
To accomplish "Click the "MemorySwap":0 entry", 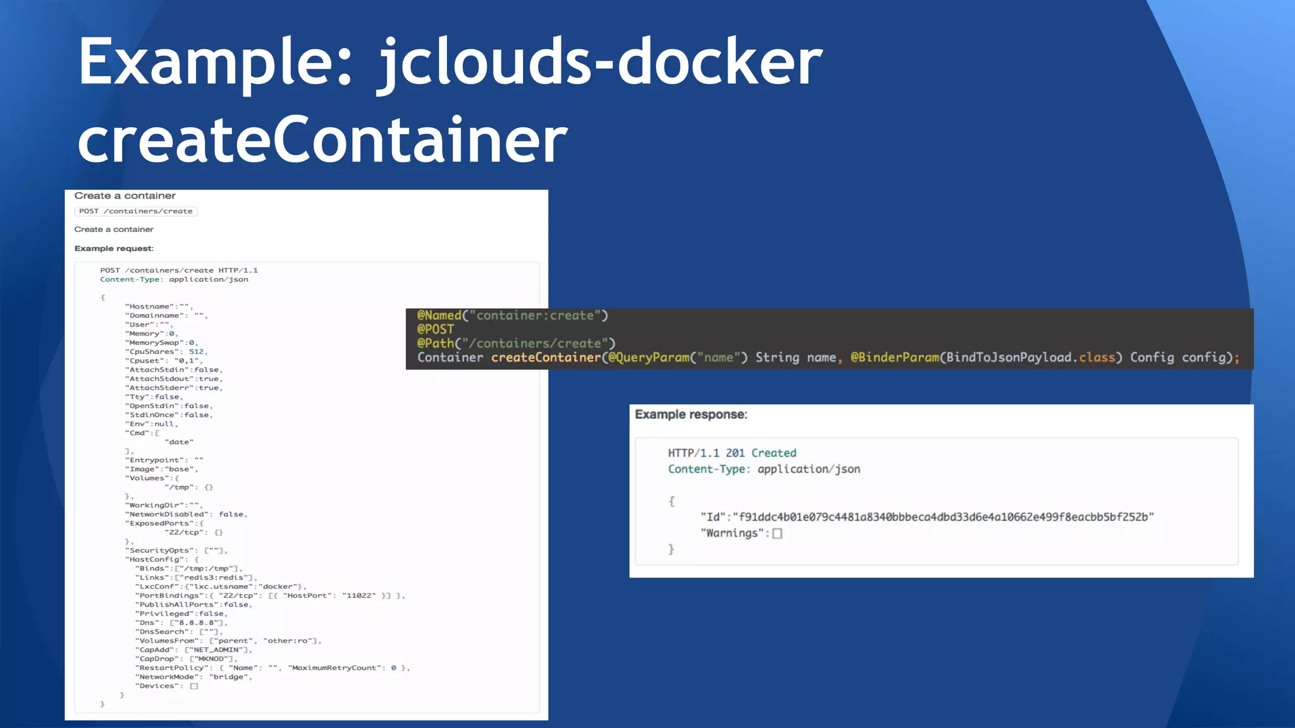I will click(x=161, y=343).
